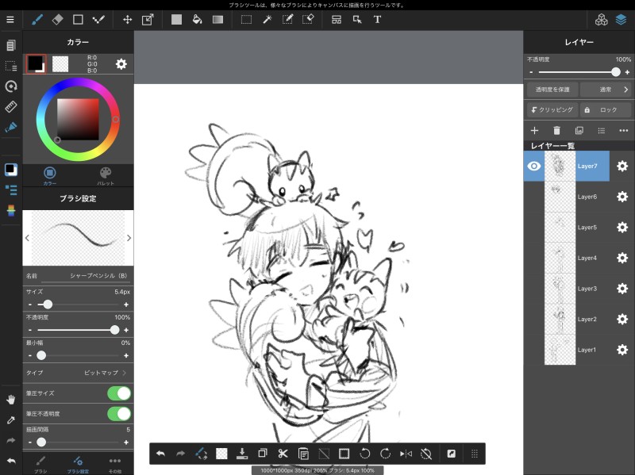Toggle the layers panel icon
Image resolution: width=635 pixels, height=475 pixels.
pyautogui.click(x=621, y=19)
